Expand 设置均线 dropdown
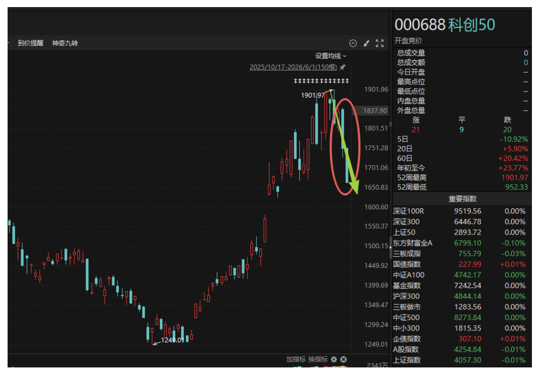 (x=331, y=56)
